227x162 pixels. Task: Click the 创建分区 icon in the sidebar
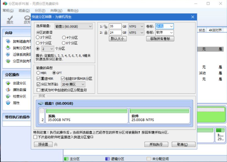point(8,83)
